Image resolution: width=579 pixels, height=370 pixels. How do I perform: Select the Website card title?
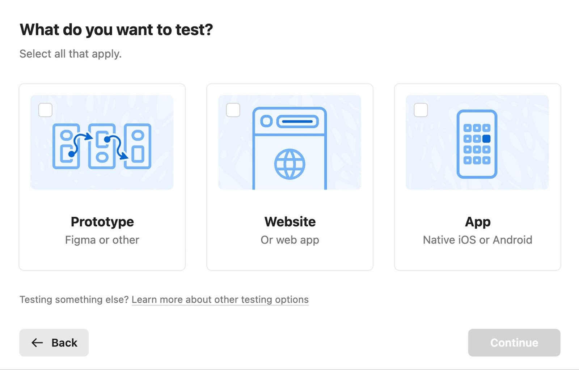tap(290, 222)
